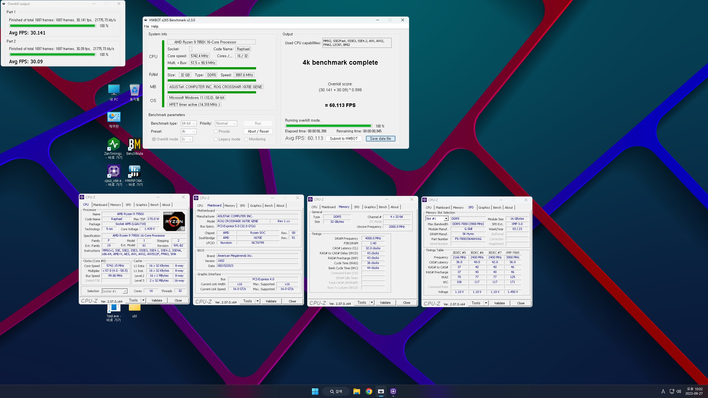Open the 내 PC desktop icon
This screenshot has height=398, width=708.
[114, 93]
